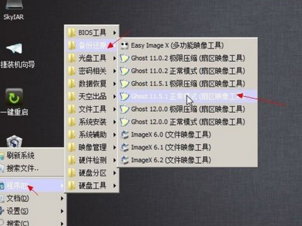Click the ImageX 6.2 tool icon
This screenshot has width=302, height=226.
click(124, 160)
